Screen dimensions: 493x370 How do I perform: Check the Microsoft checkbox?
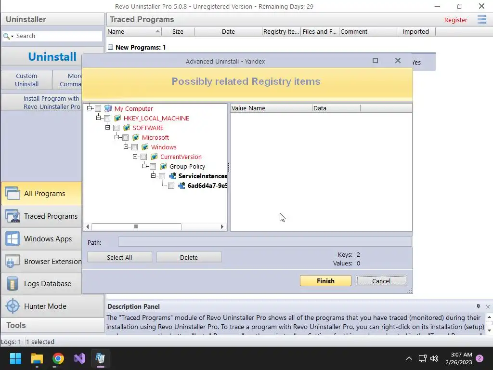pyautogui.click(x=126, y=137)
